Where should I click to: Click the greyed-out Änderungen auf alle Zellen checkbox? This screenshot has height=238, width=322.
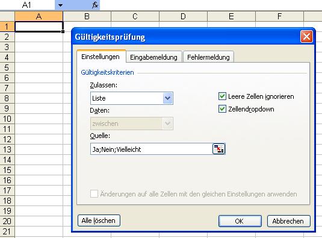94,193
